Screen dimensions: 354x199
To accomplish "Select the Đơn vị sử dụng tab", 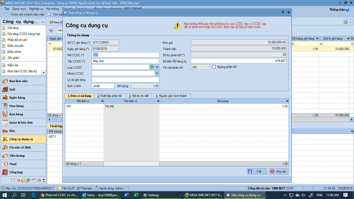I will (x=80, y=96).
